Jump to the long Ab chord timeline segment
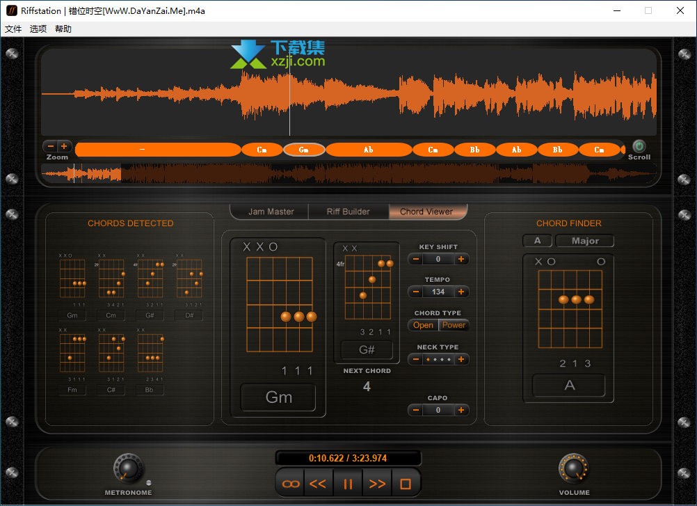 [369, 150]
